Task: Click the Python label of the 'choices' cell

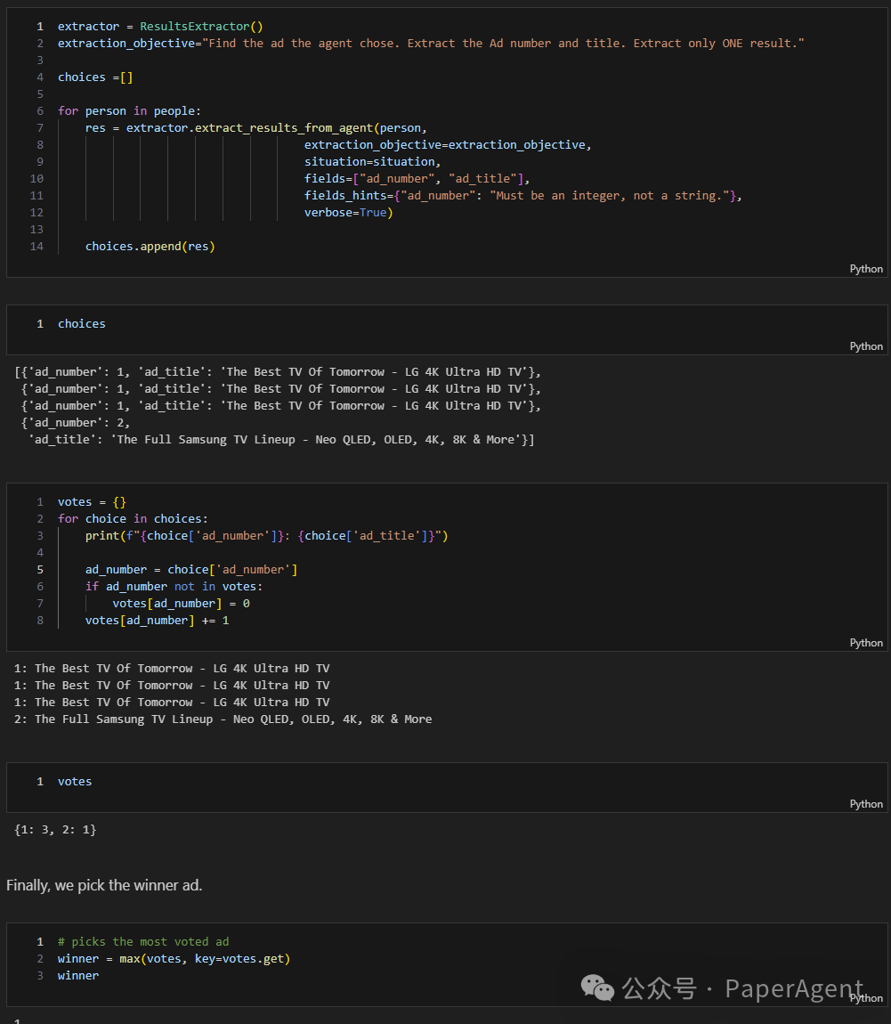Action: 865,346
